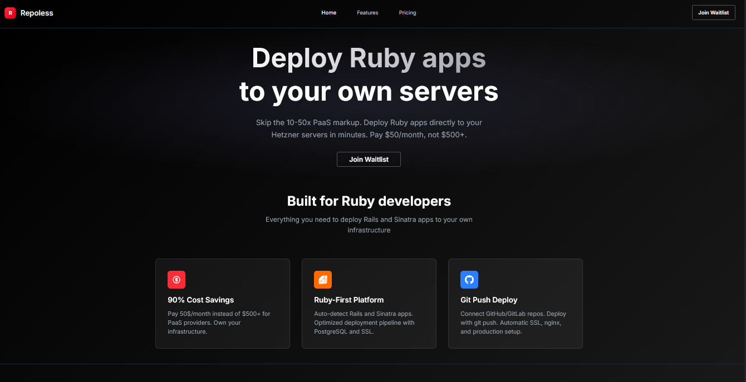The width and height of the screenshot is (746, 382).
Task: Click the hero Join Waitlist button
Action: click(369, 160)
